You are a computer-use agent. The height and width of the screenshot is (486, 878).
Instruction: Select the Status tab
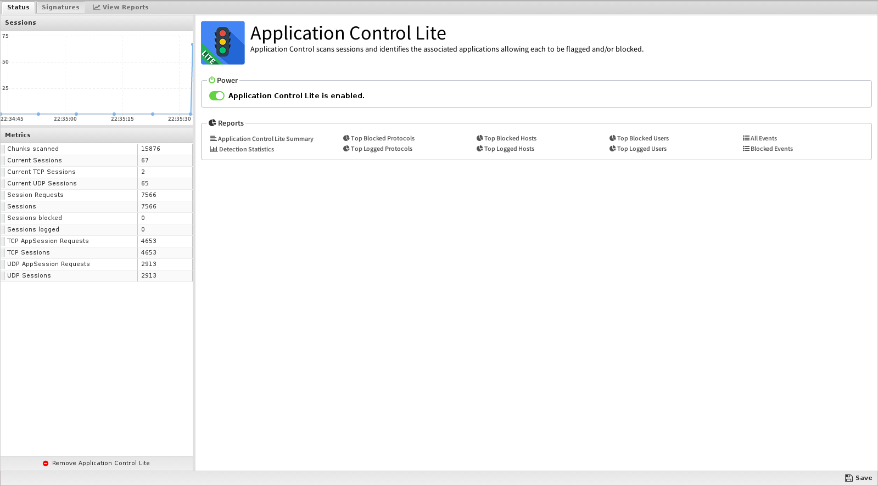18,7
